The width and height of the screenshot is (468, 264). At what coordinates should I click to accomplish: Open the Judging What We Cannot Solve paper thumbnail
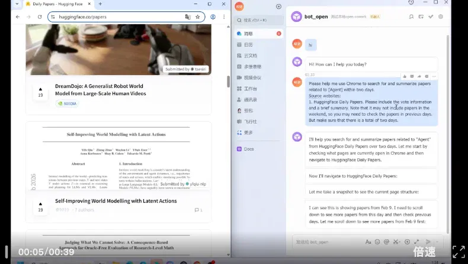tap(118, 243)
